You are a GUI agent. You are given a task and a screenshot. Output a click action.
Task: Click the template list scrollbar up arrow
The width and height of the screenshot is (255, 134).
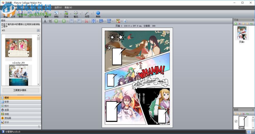(x=39, y=36)
